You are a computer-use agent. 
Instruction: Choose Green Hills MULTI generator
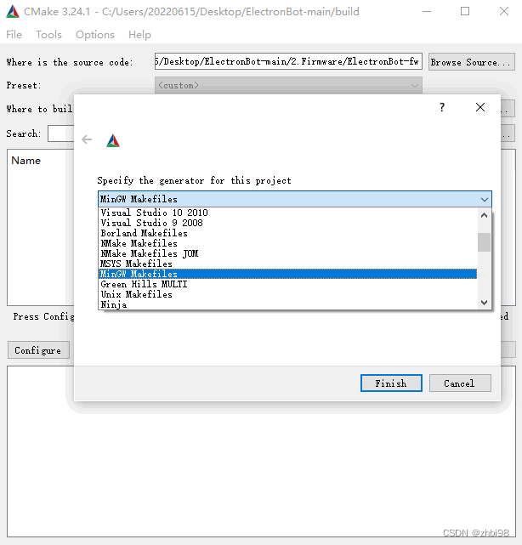point(287,284)
